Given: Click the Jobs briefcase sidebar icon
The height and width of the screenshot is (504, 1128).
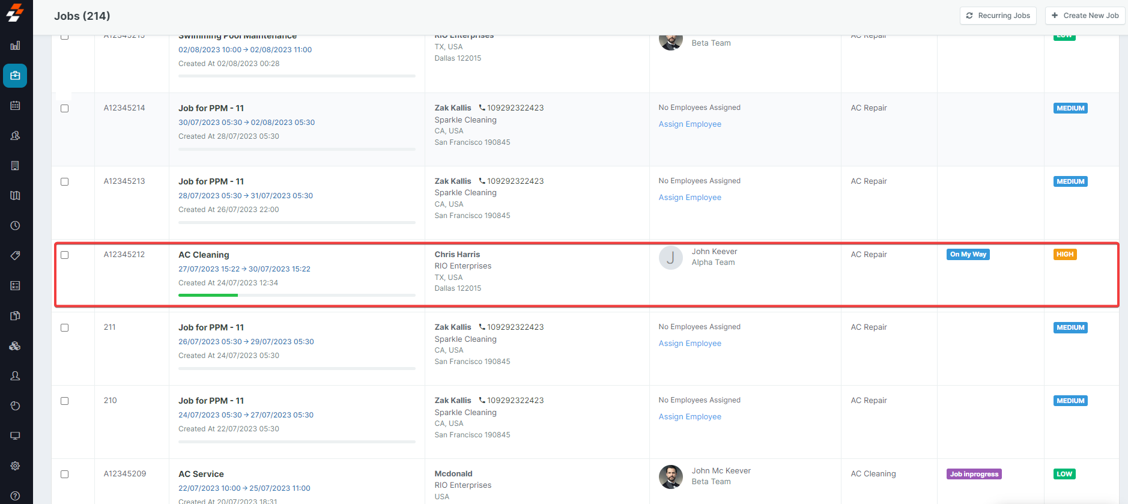Looking at the screenshot, I should pos(16,76).
